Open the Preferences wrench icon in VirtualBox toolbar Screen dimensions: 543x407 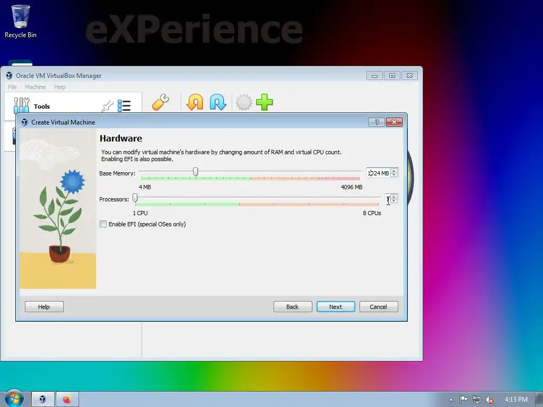tap(160, 102)
